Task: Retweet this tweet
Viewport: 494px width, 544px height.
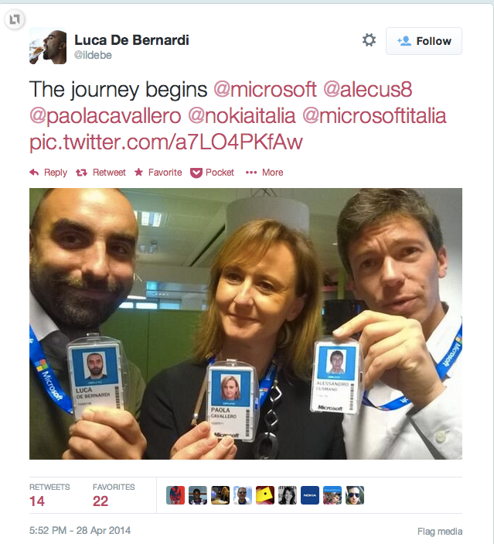Action: click(101, 173)
